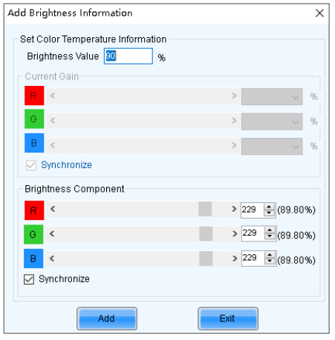Click left arrow of blue brightness slider
The width and height of the screenshot is (335, 340).
(52, 259)
